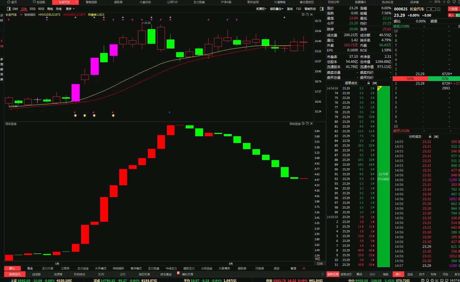Switch to 逐笔还原 button
This screenshot has width=460, height=282.
pyautogui.click(x=333, y=274)
